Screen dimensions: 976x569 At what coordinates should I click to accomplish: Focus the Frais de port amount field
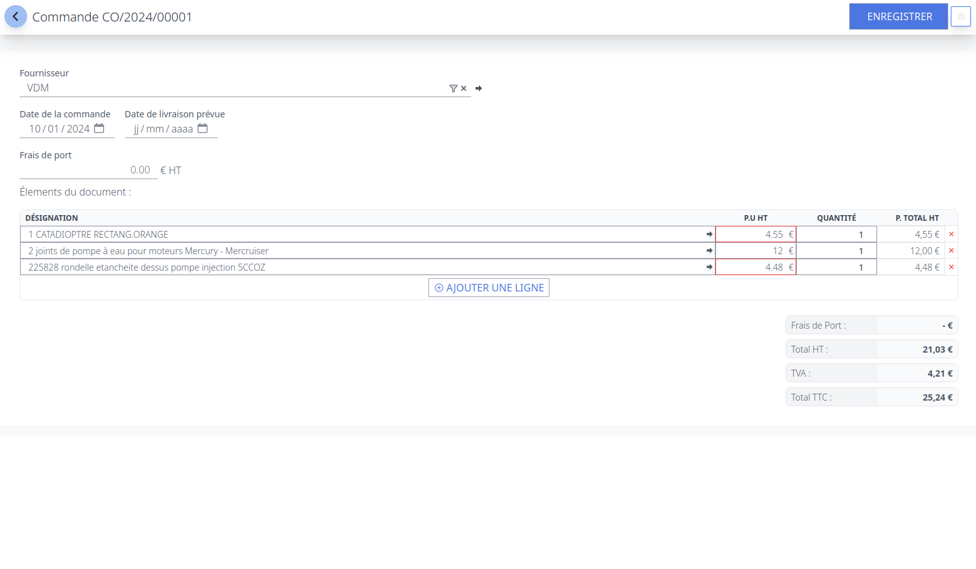(87, 170)
